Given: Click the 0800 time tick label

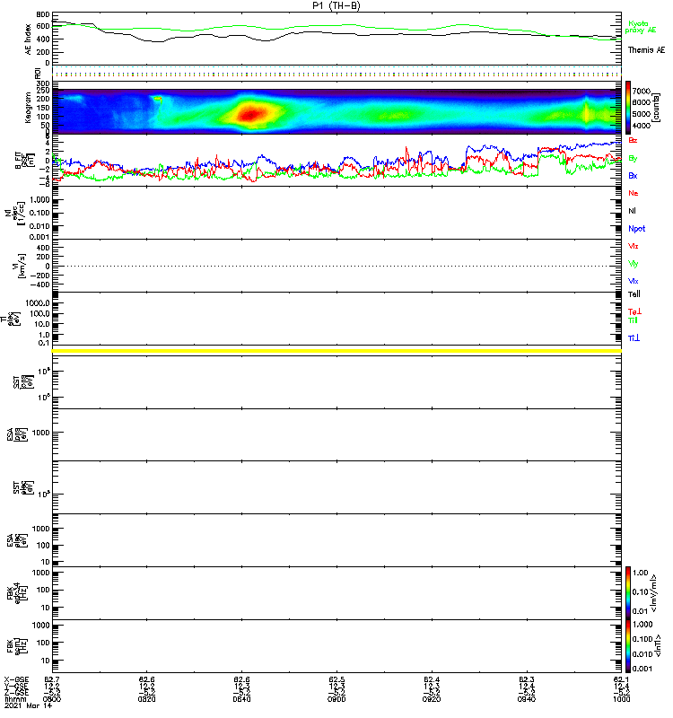Looking at the screenshot, I should (52, 700).
